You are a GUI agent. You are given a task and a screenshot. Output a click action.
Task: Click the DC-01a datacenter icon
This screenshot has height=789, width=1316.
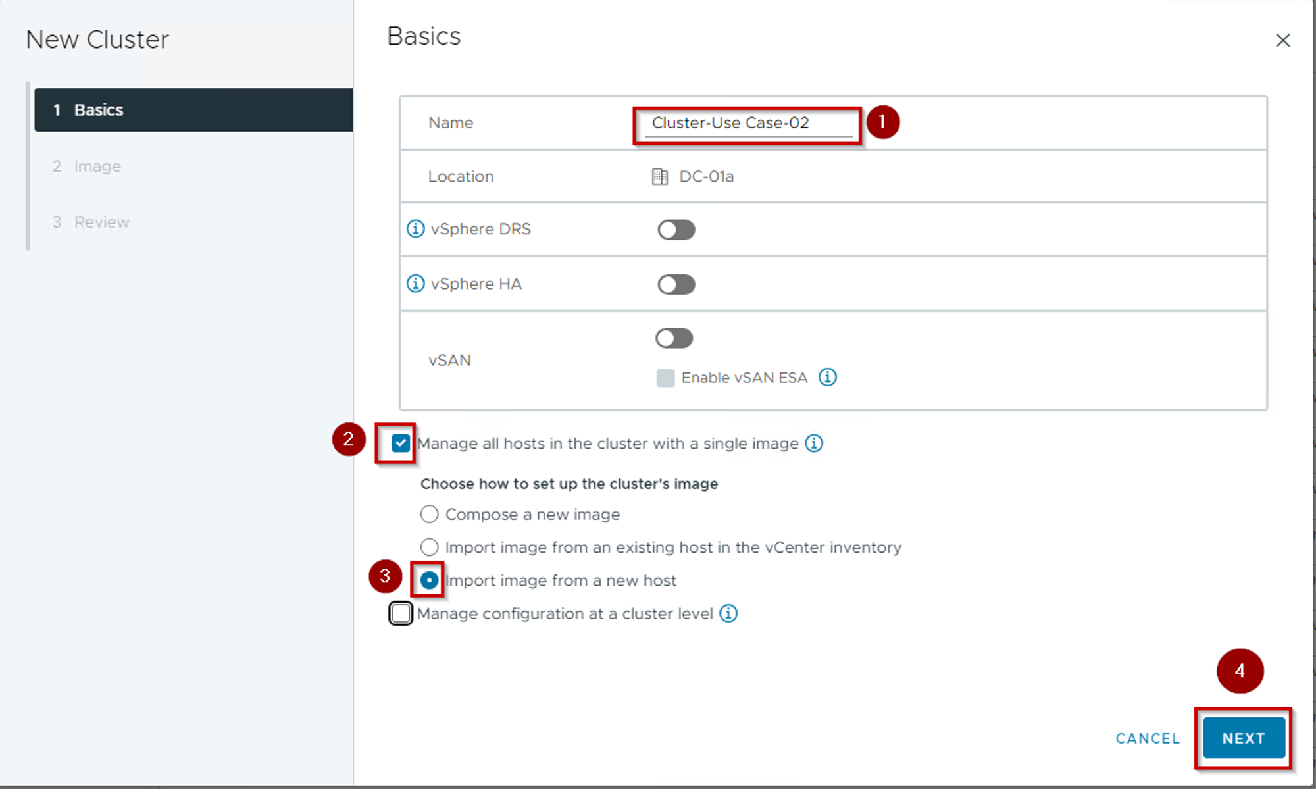pyautogui.click(x=659, y=176)
